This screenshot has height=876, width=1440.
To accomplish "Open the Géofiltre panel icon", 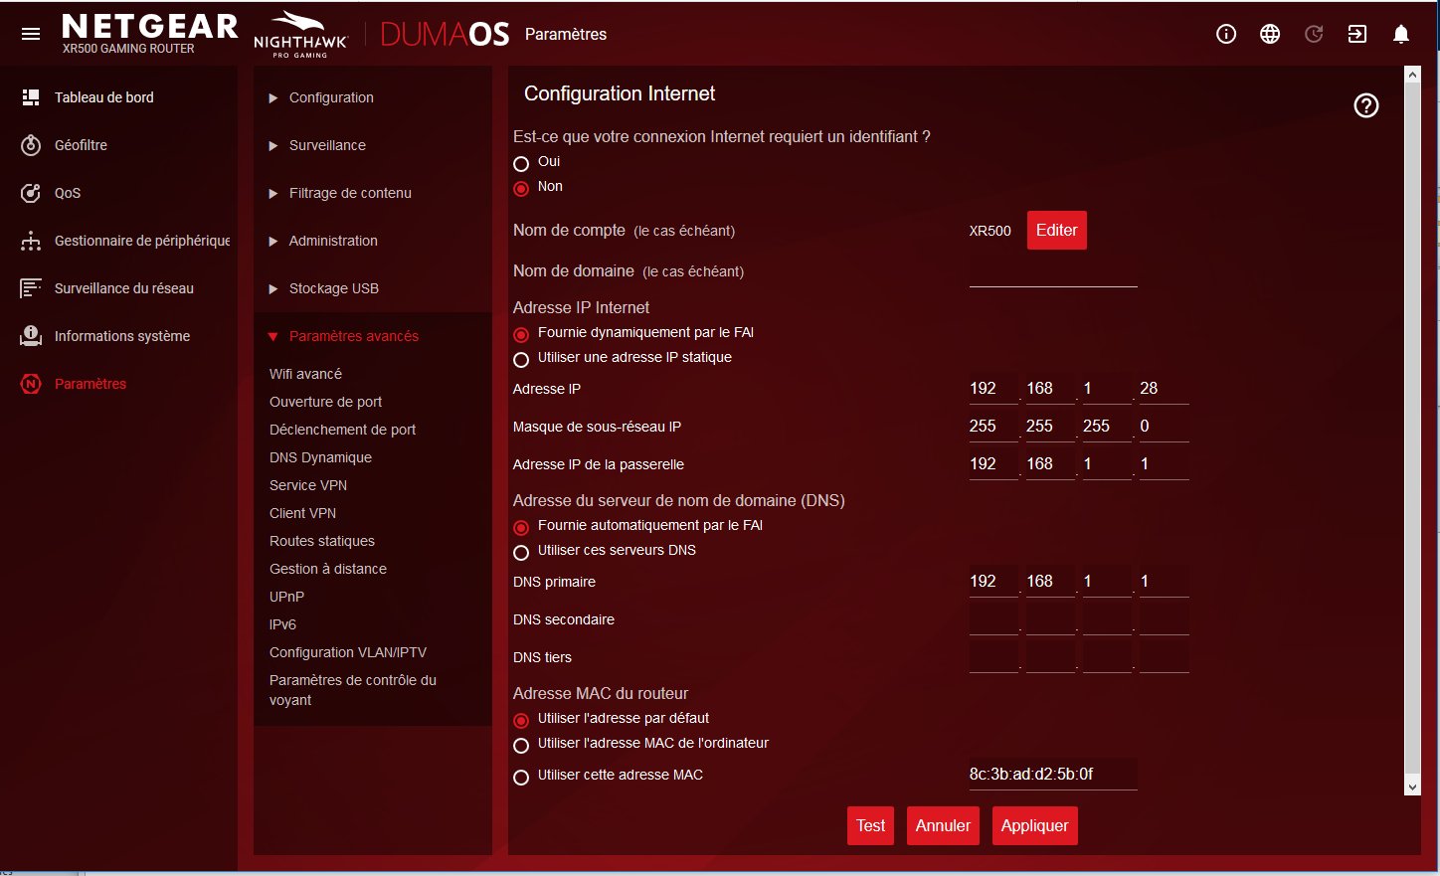I will point(30,145).
